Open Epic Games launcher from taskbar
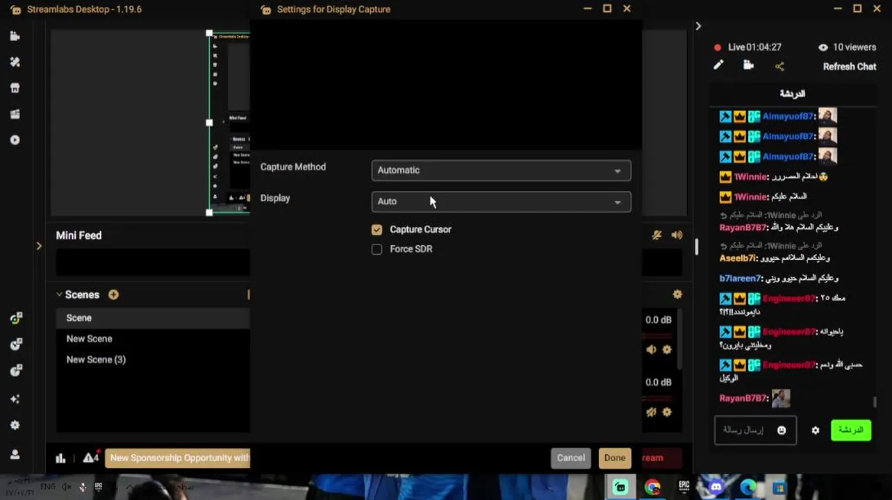This screenshot has height=500, width=892. 684,487
